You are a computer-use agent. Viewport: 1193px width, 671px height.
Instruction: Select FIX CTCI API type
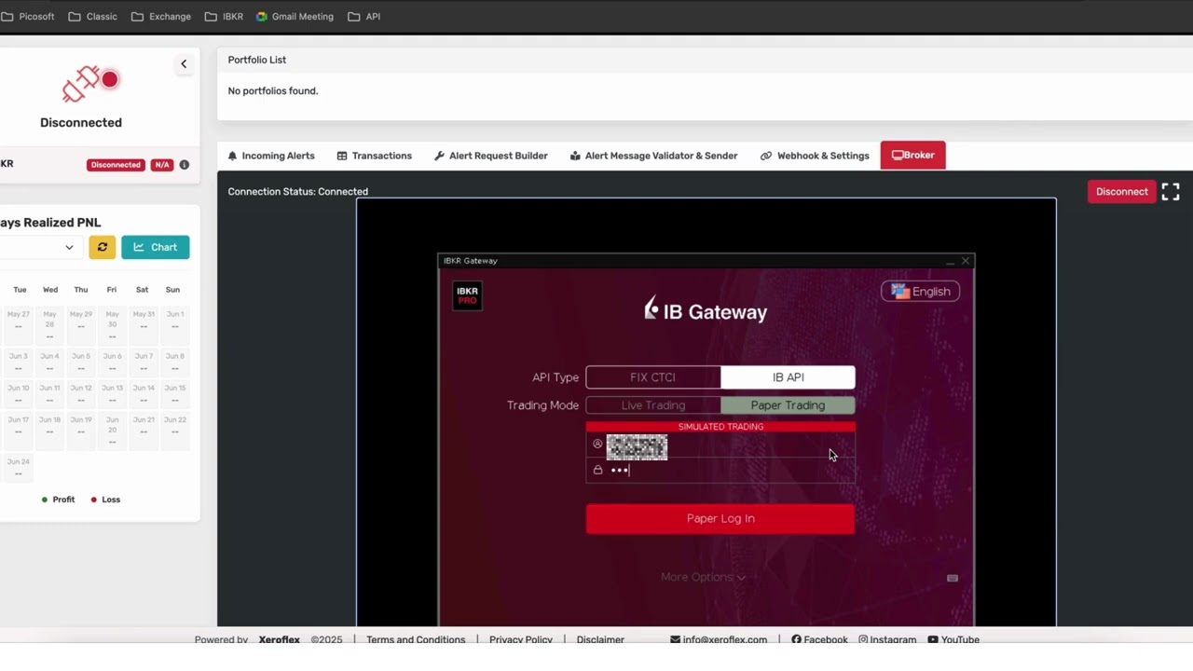(x=652, y=377)
